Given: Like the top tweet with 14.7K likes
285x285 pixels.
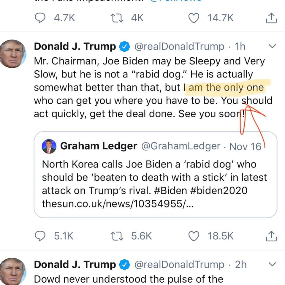Looking at the screenshot, I should pyautogui.click(x=195, y=18).
